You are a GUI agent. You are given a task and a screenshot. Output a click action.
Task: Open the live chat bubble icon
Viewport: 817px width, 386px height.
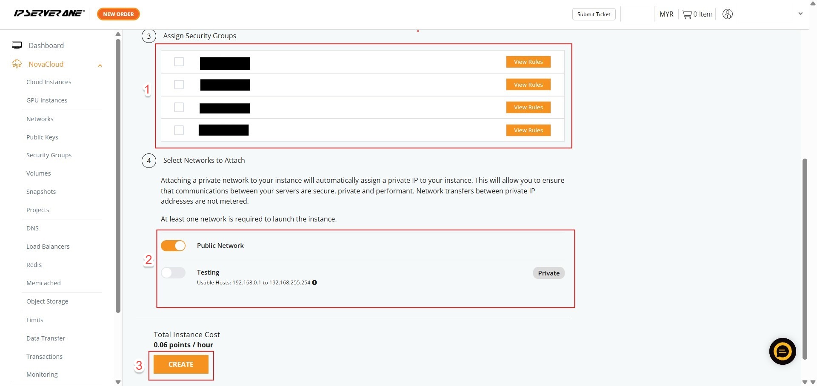tap(782, 351)
